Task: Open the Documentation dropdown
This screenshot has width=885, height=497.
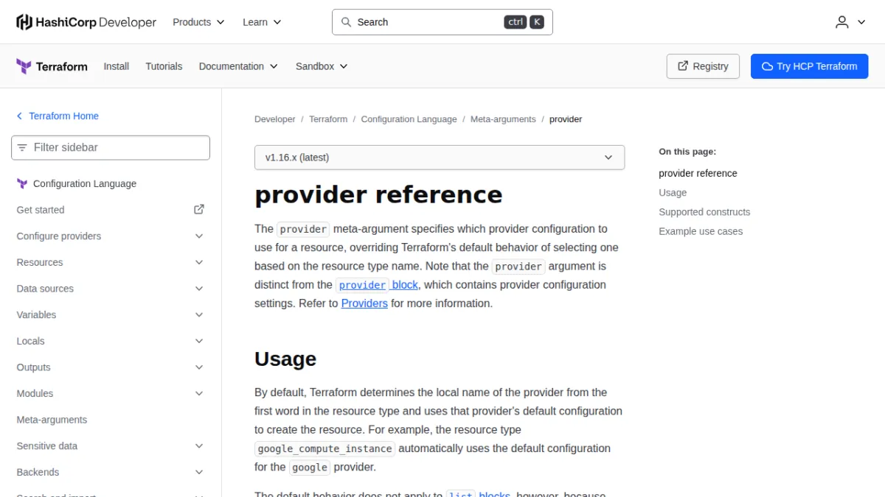Action: coord(238,66)
